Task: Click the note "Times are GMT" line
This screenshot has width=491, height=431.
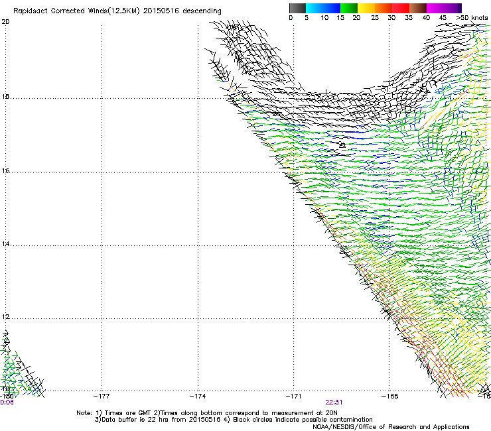Action: [206, 413]
